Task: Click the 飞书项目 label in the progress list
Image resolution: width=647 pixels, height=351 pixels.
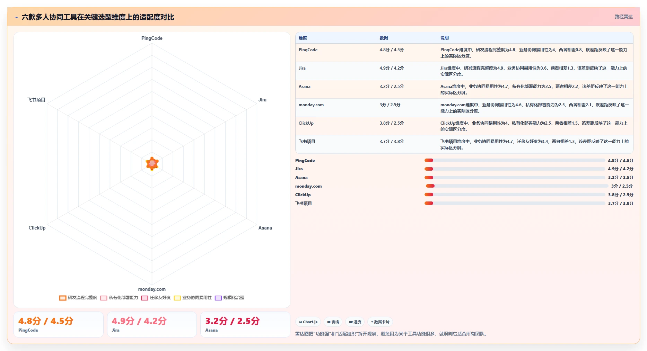Action: 304,204
